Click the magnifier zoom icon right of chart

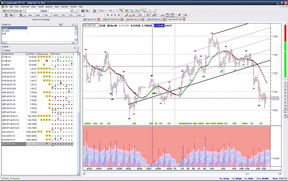coord(285,115)
